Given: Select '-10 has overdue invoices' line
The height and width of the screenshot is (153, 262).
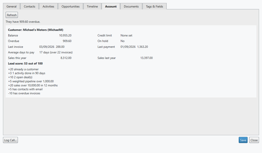Looking at the screenshot, I should pyautogui.click(x=24, y=93).
